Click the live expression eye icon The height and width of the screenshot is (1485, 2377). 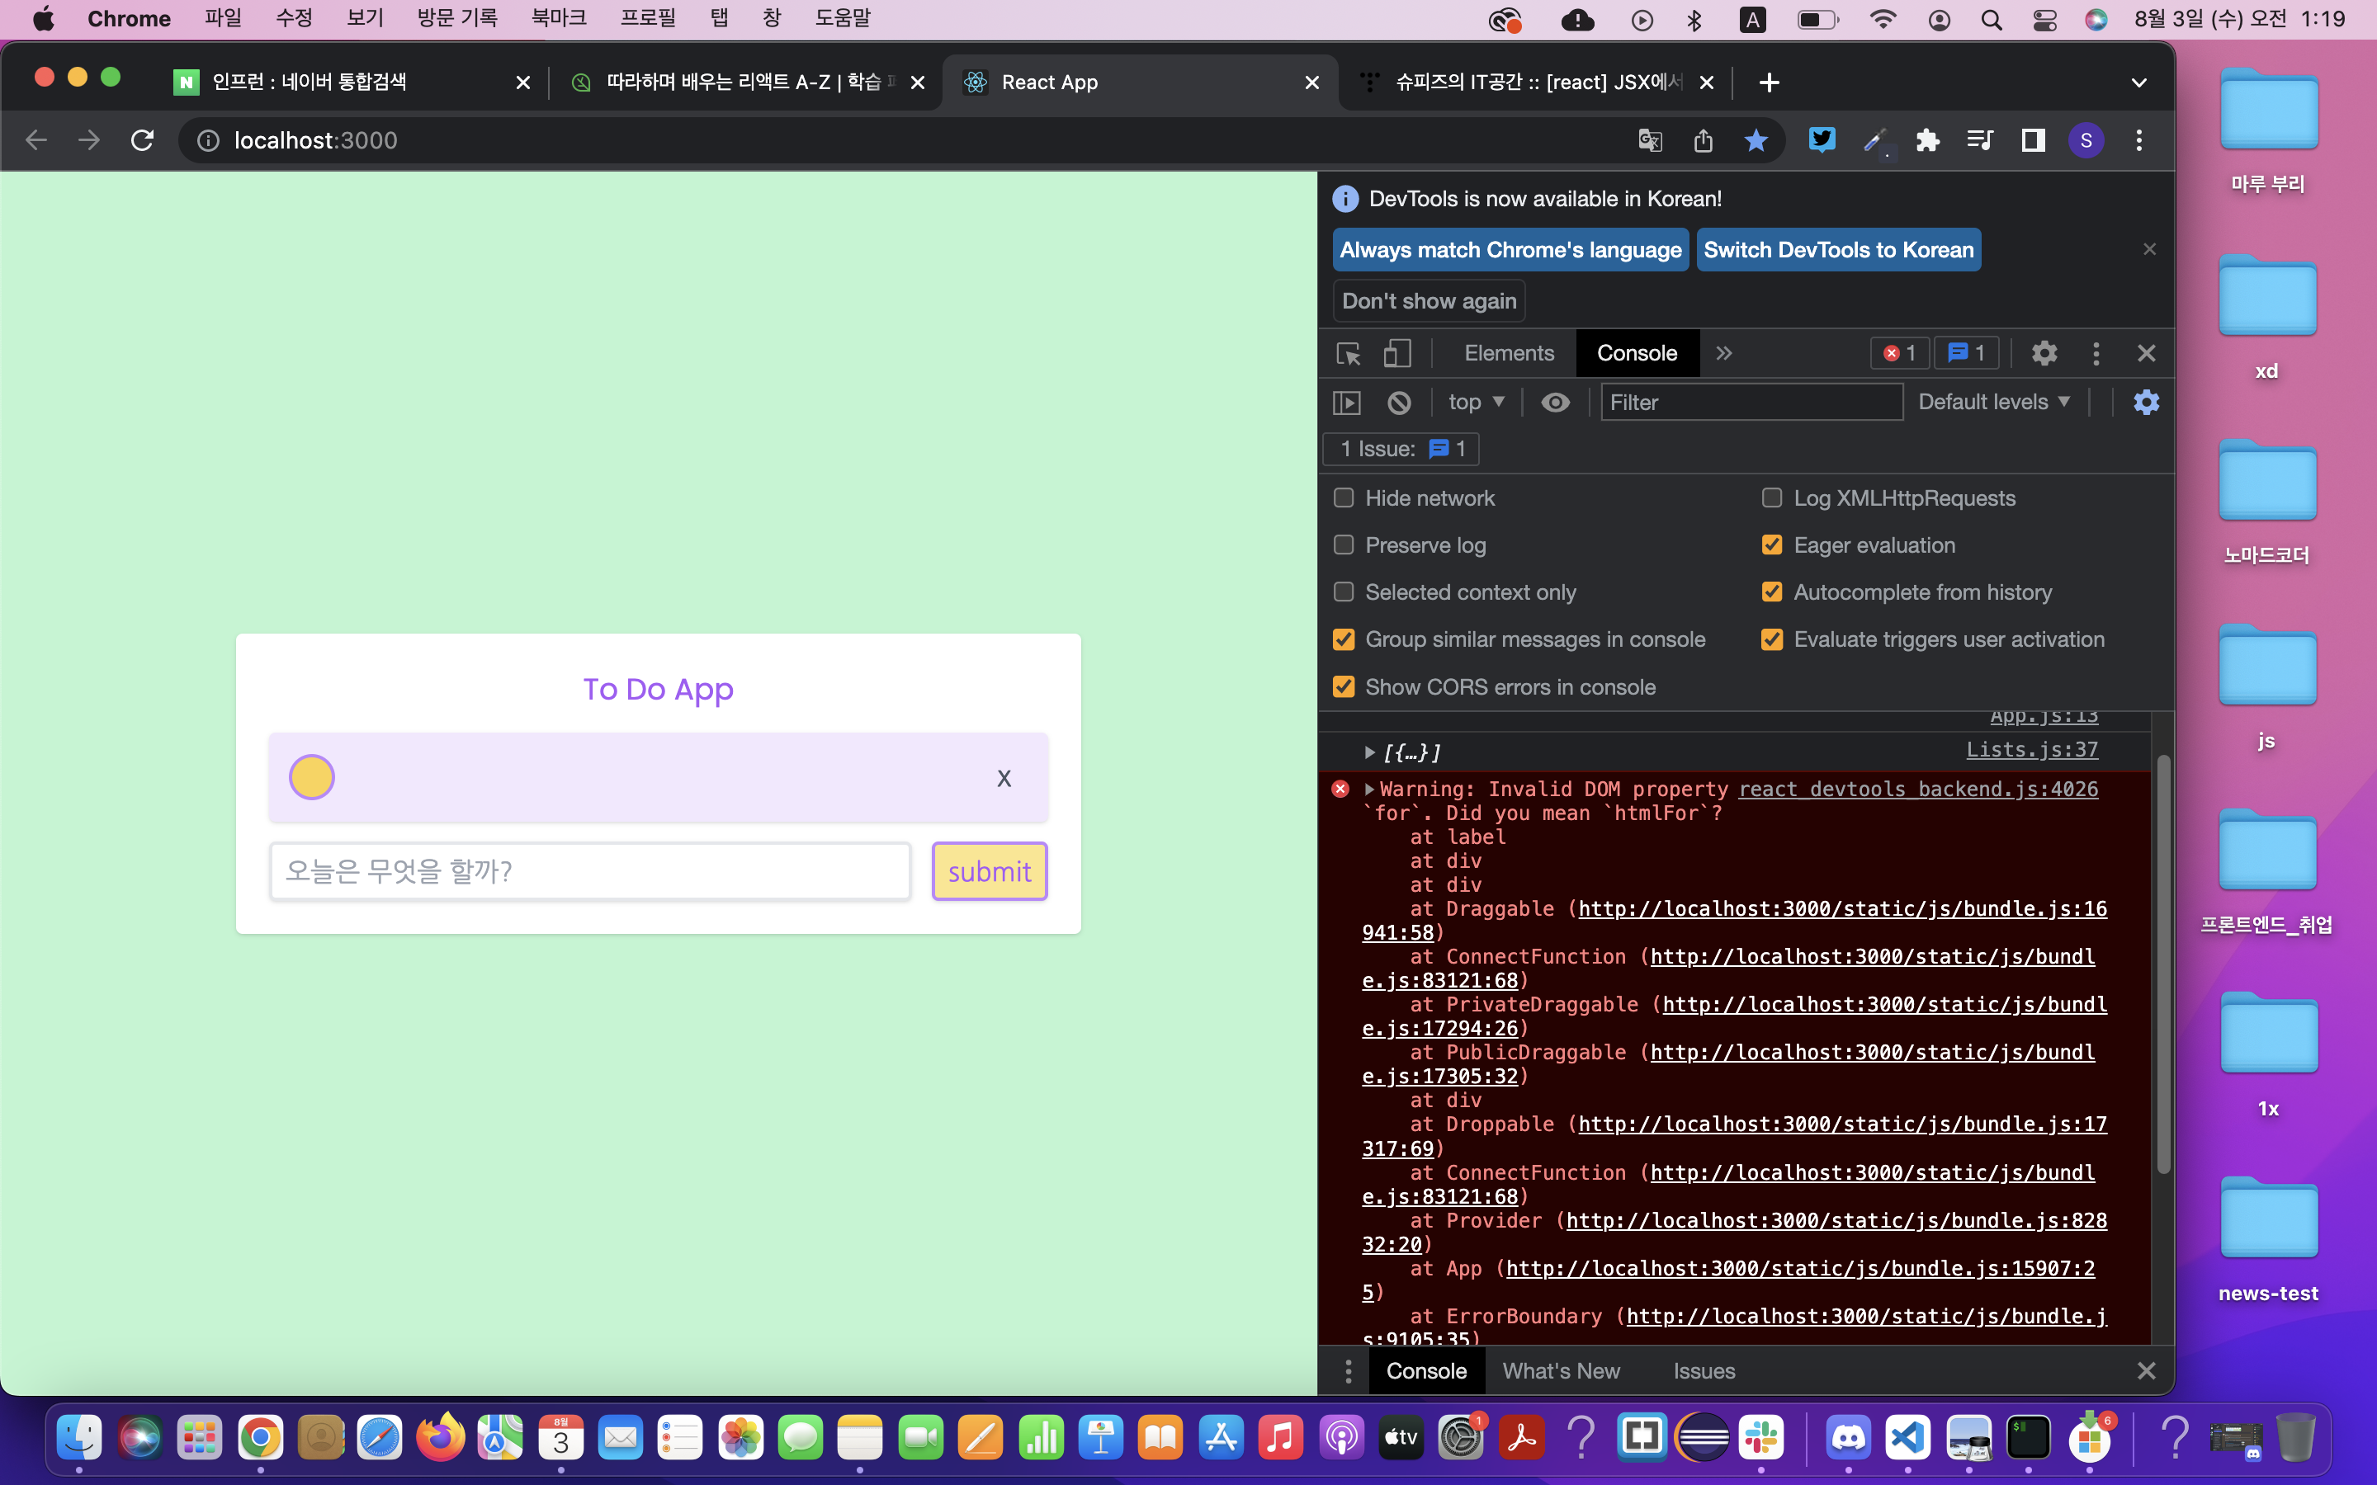tap(1555, 403)
